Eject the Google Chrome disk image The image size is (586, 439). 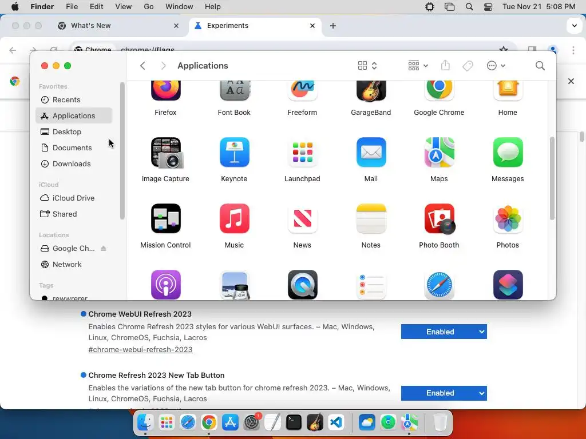pyautogui.click(x=104, y=248)
